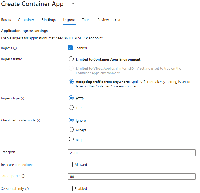Switch to the Basics tab
Image resolution: width=200 pixels, height=193 pixels.
coord(6,20)
